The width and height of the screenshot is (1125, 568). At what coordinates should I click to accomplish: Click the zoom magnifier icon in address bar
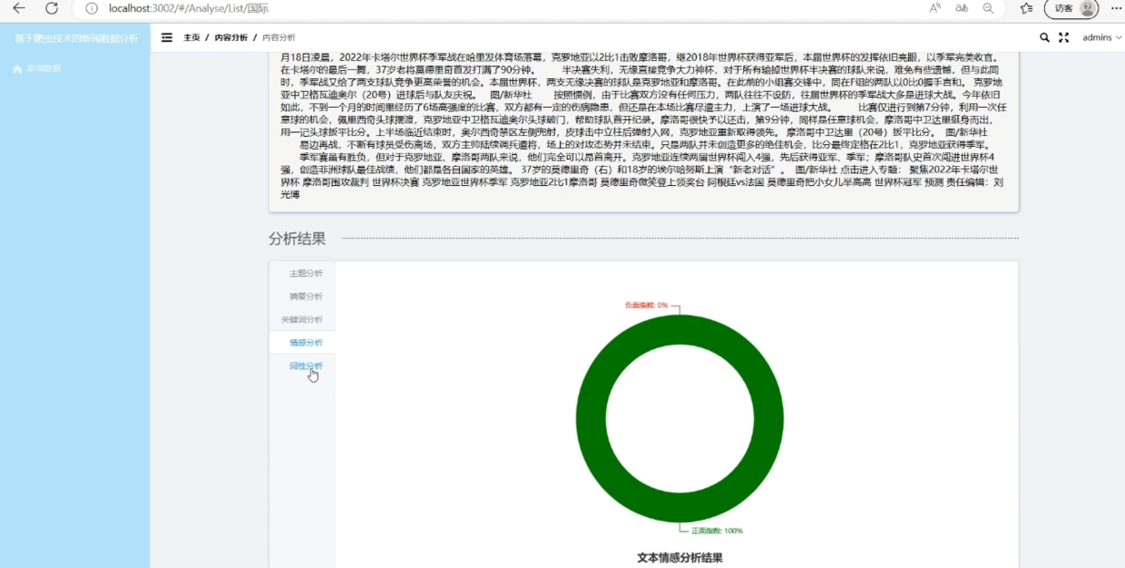(x=989, y=8)
